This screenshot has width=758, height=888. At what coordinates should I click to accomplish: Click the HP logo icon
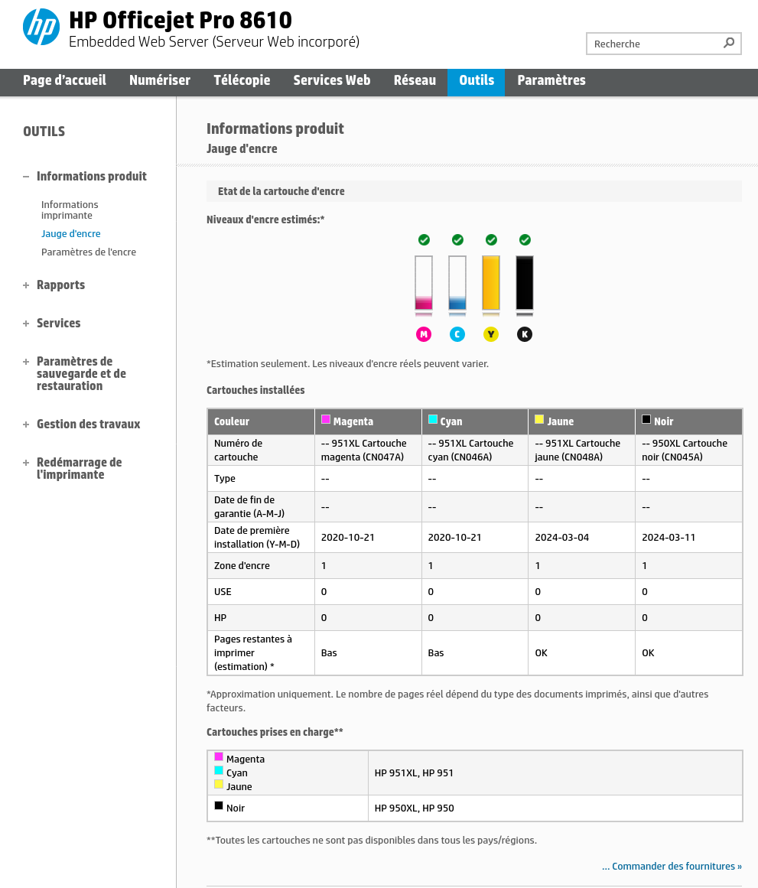pos(41,27)
